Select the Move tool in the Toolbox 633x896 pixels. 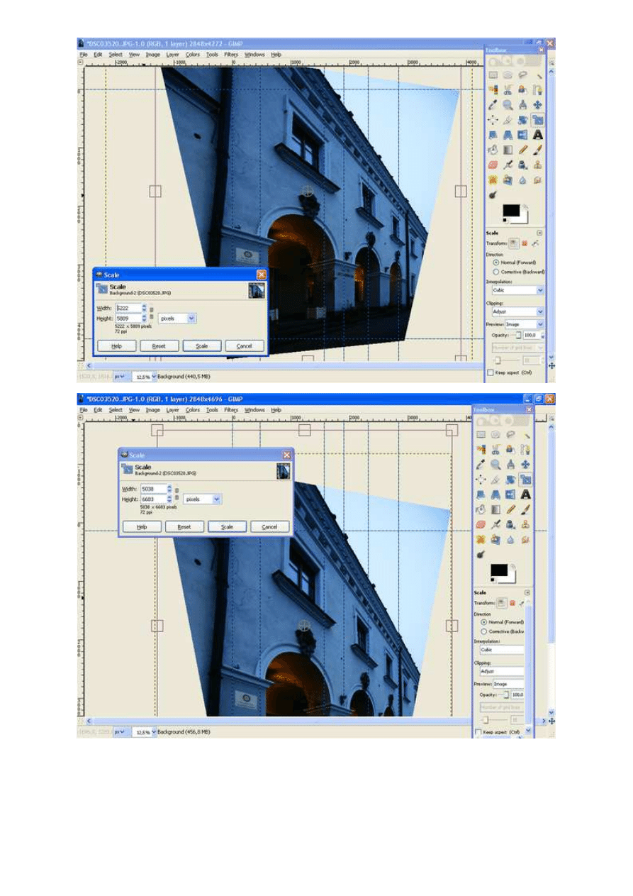click(x=538, y=104)
